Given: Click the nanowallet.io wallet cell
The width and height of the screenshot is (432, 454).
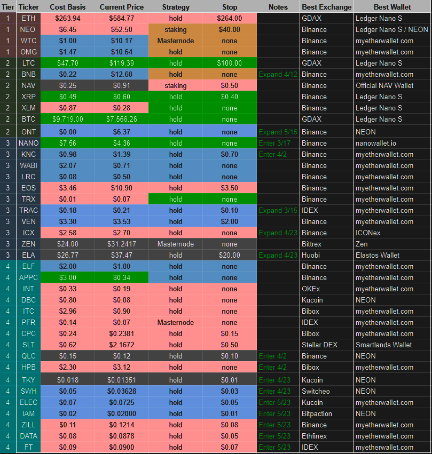Looking at the screenshot, I should pyautogui.click(x=392, y=143).
